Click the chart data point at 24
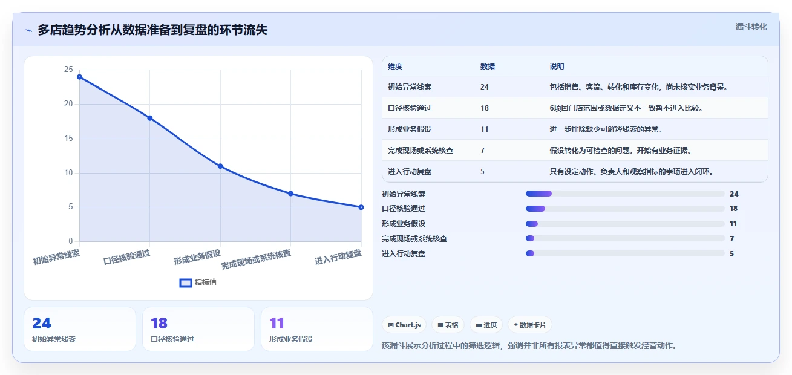Viewport: 792px width, 375px height. click(79, 77)
